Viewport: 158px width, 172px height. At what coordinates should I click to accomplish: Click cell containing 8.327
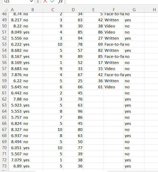pyautogui.click(x=15, y=129)
